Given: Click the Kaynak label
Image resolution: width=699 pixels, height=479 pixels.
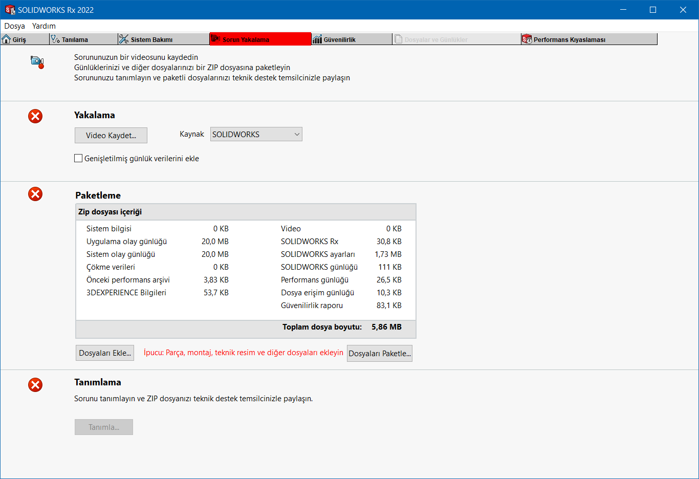Looking at the screenshot, I should pyautogui.click(x=192, y=134).
